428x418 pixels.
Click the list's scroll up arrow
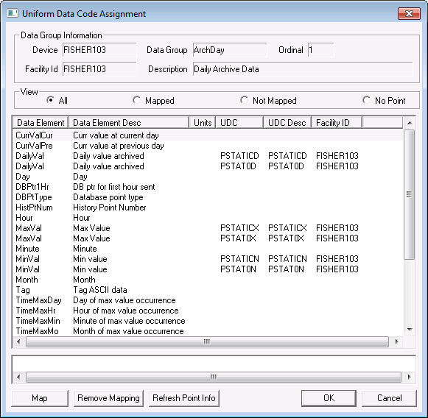pos(410,123)
